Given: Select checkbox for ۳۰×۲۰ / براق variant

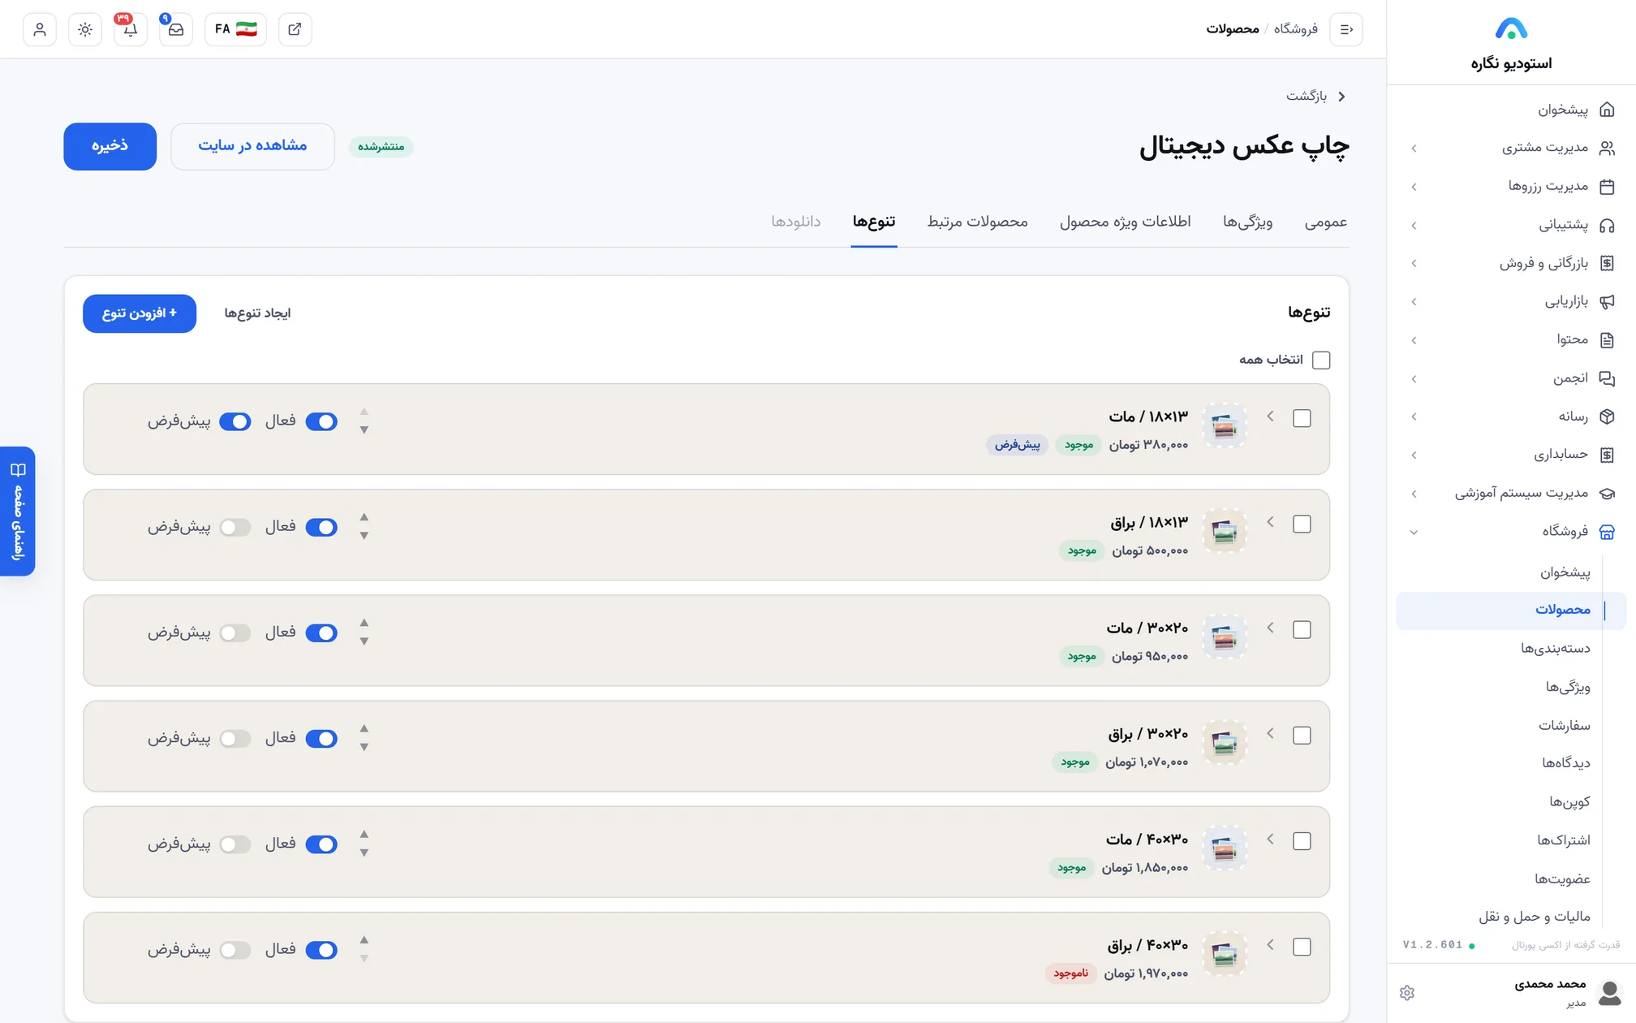Looking at the screenshot, I should [x=1302, y=736].
